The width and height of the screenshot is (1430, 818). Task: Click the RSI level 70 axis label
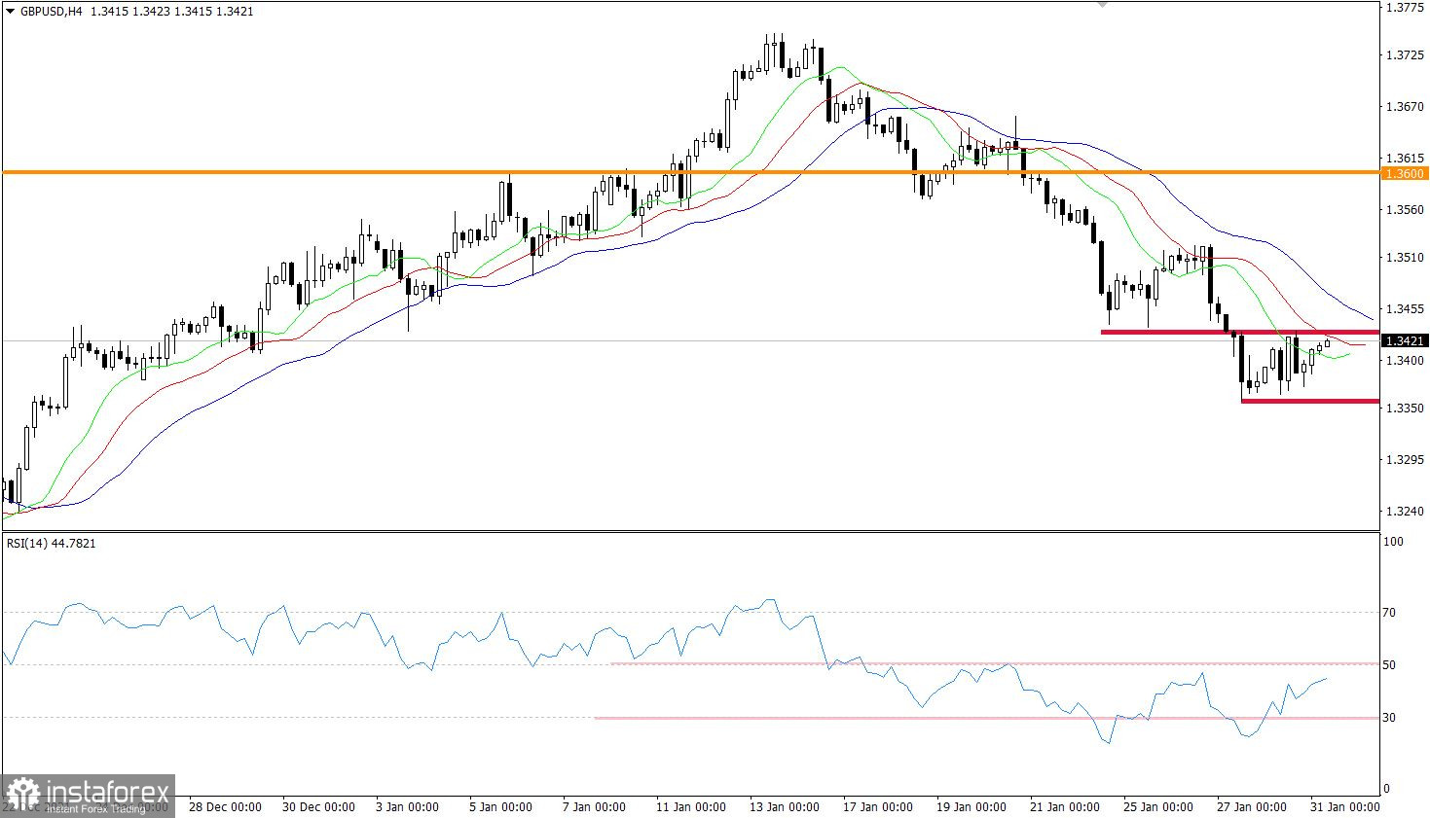[1389, 612]
